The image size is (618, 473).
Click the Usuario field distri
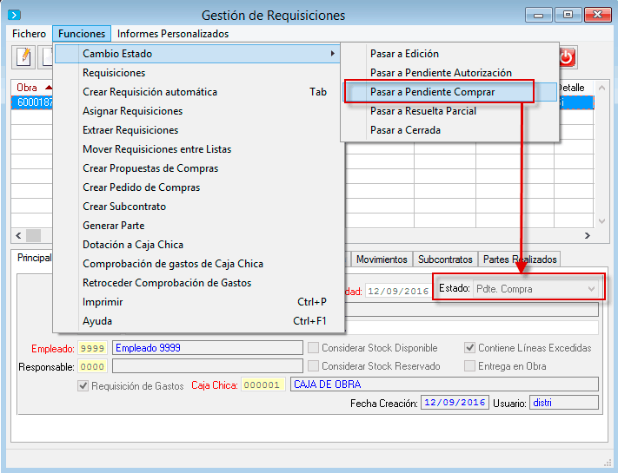564,403
